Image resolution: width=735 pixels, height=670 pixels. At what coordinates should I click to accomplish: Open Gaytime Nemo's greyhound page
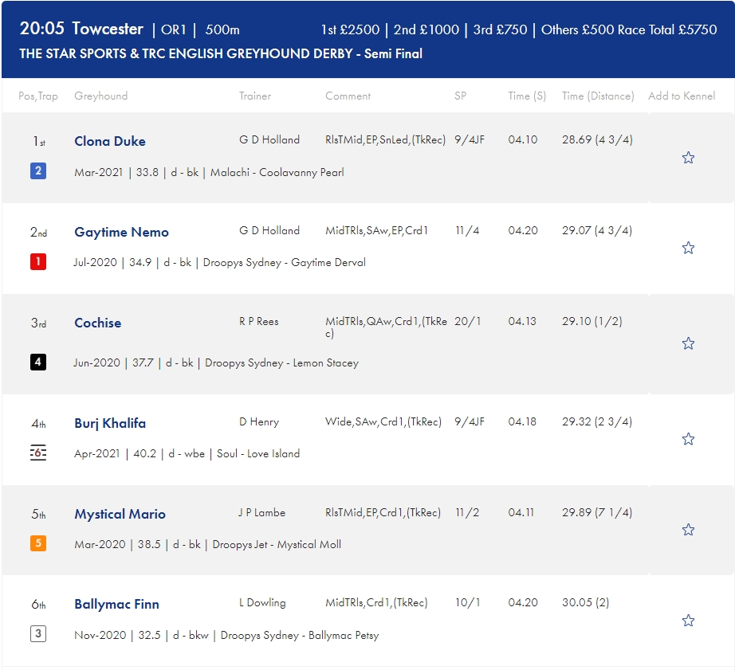coord(121,232)
